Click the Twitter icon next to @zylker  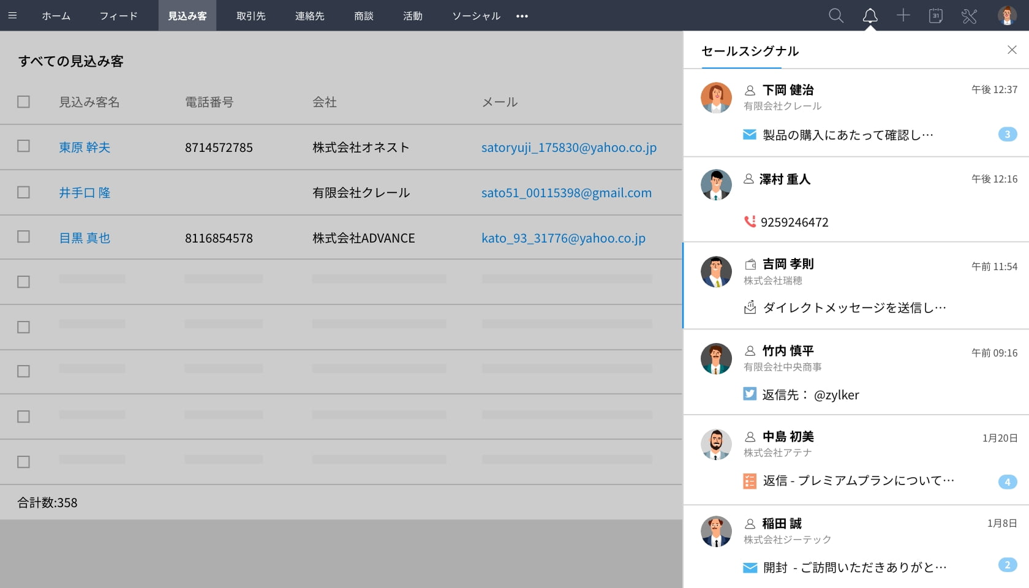click(x=750, y=394)
